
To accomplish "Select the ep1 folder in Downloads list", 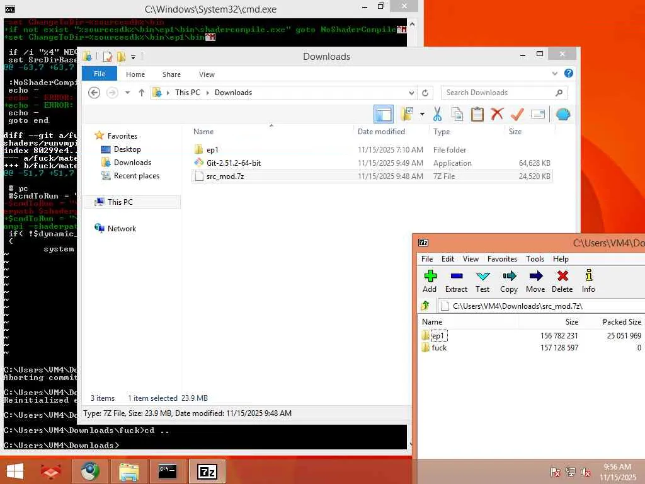I will [x=372, y=150].
